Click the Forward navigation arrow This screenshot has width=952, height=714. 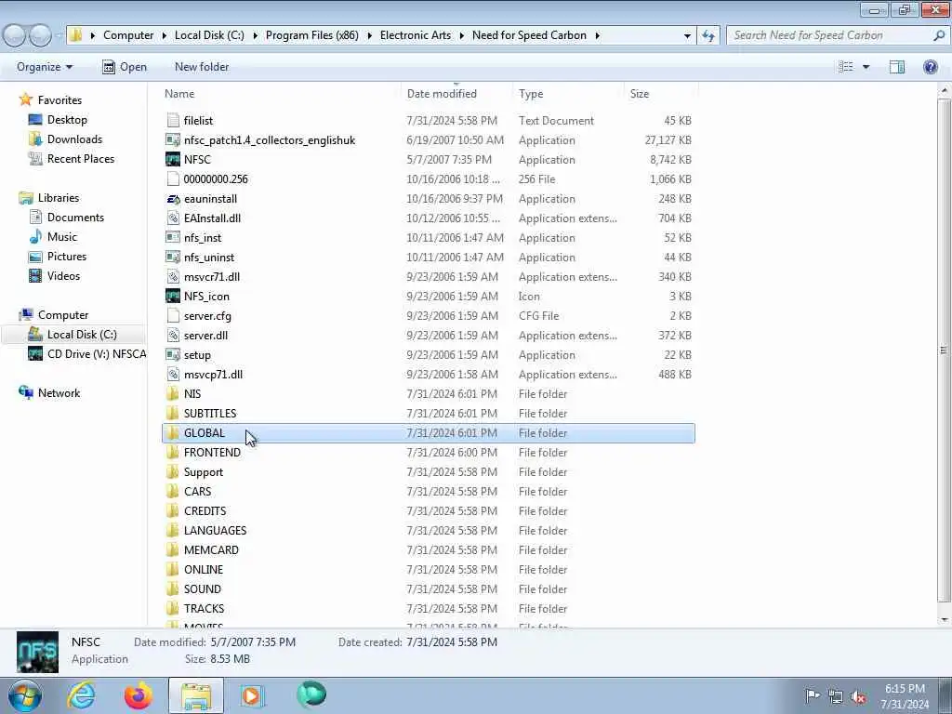[x=41, y=35]
